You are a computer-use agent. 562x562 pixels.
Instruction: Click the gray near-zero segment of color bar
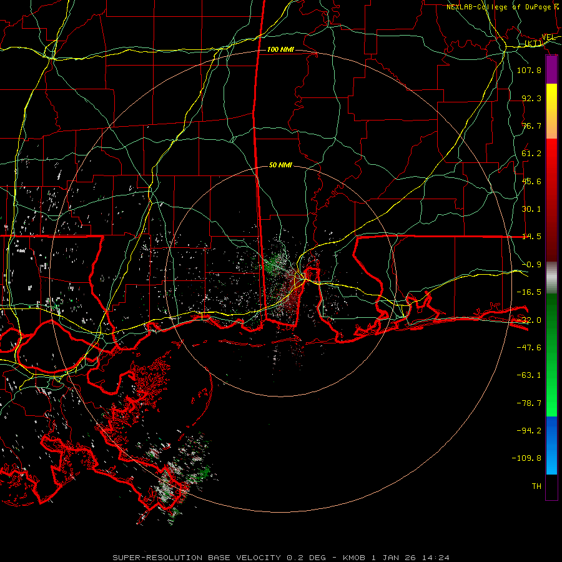pyautogui.click(x=551, y=278)
